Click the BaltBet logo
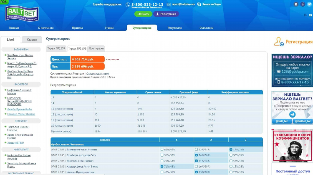The height and width of the screenshot is (175, 313). point(22,13)
